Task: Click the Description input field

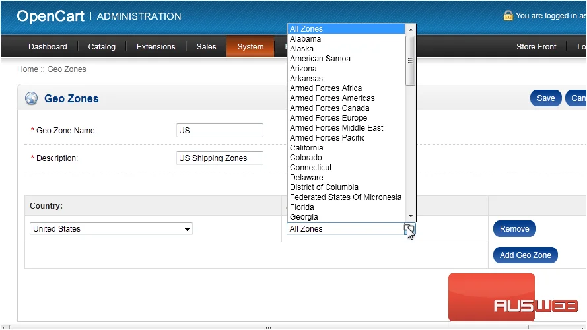Action: point(220,158)
